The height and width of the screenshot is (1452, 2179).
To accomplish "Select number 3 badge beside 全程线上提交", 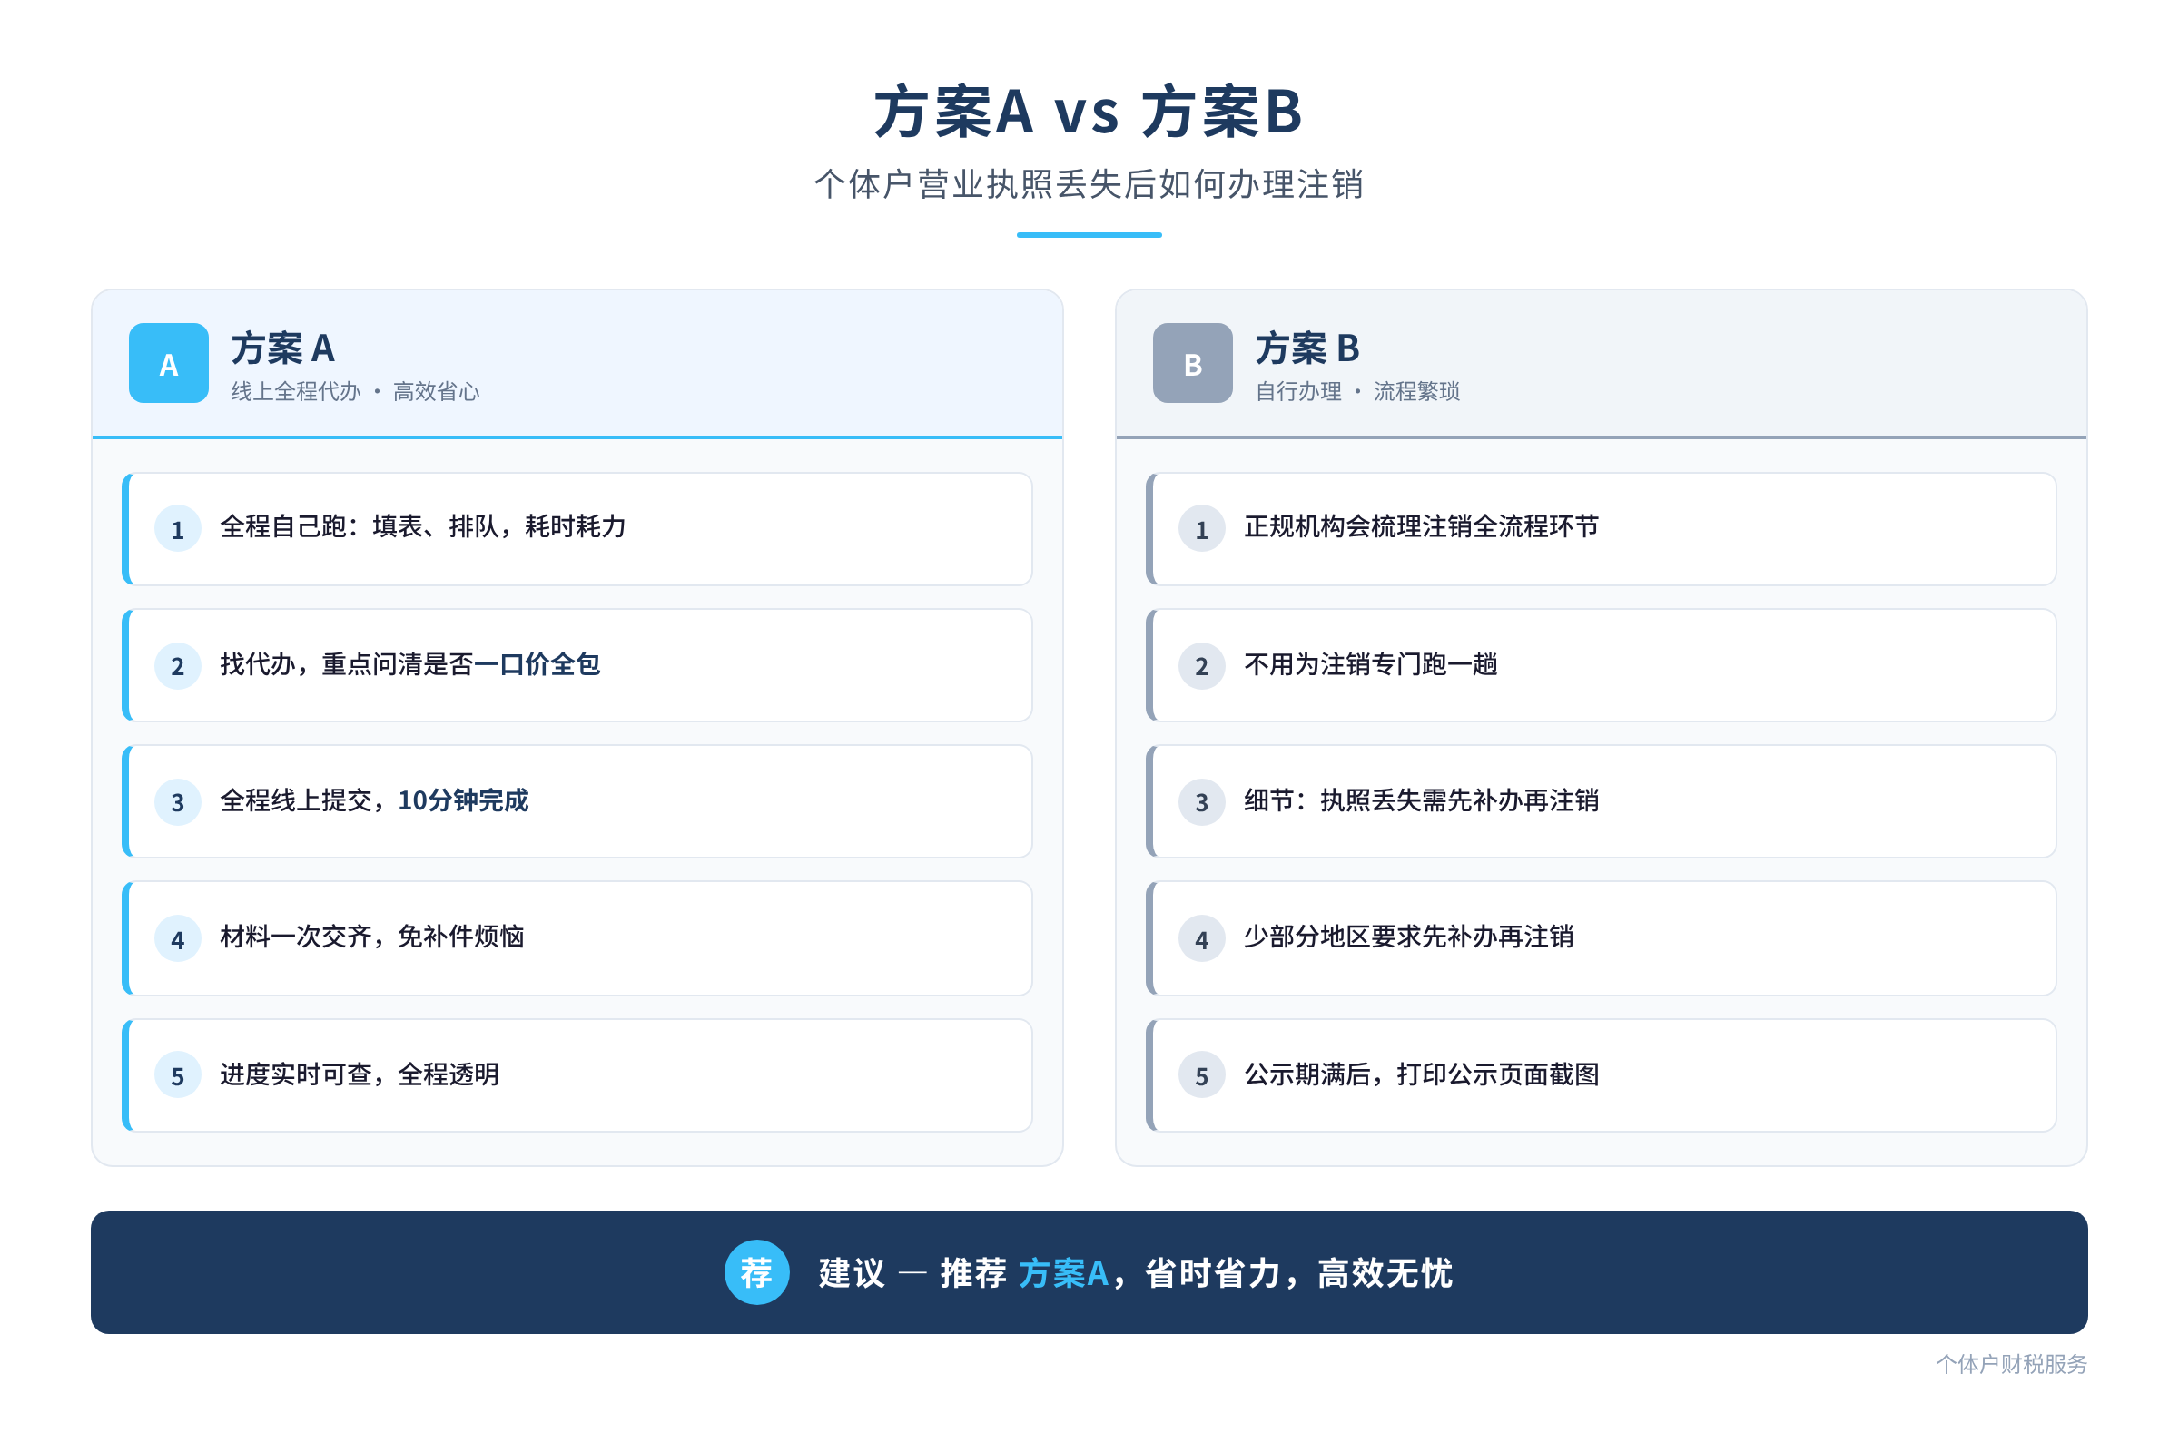I will click(x=178, y=802).
